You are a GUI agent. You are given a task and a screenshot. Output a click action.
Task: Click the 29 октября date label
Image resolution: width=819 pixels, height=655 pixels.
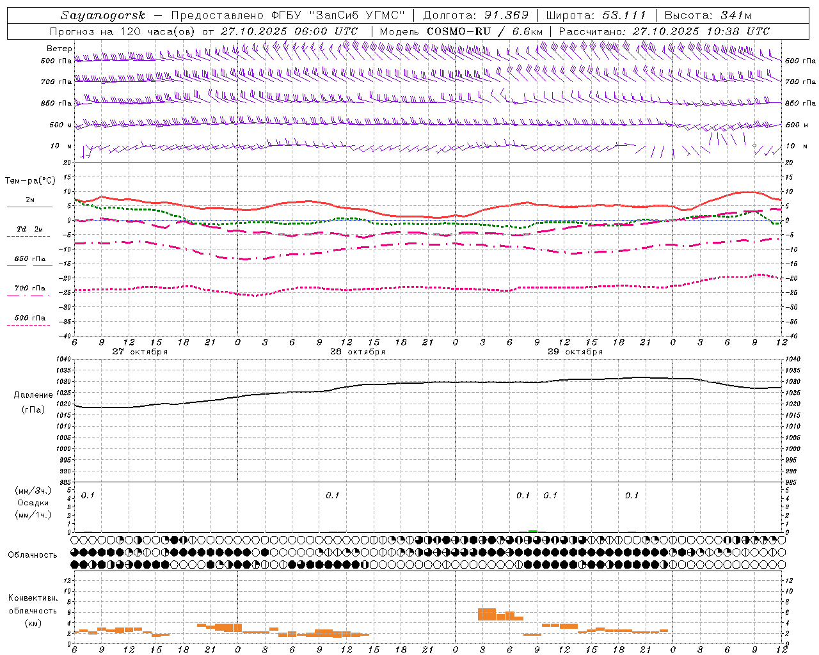tap(575, 351)
